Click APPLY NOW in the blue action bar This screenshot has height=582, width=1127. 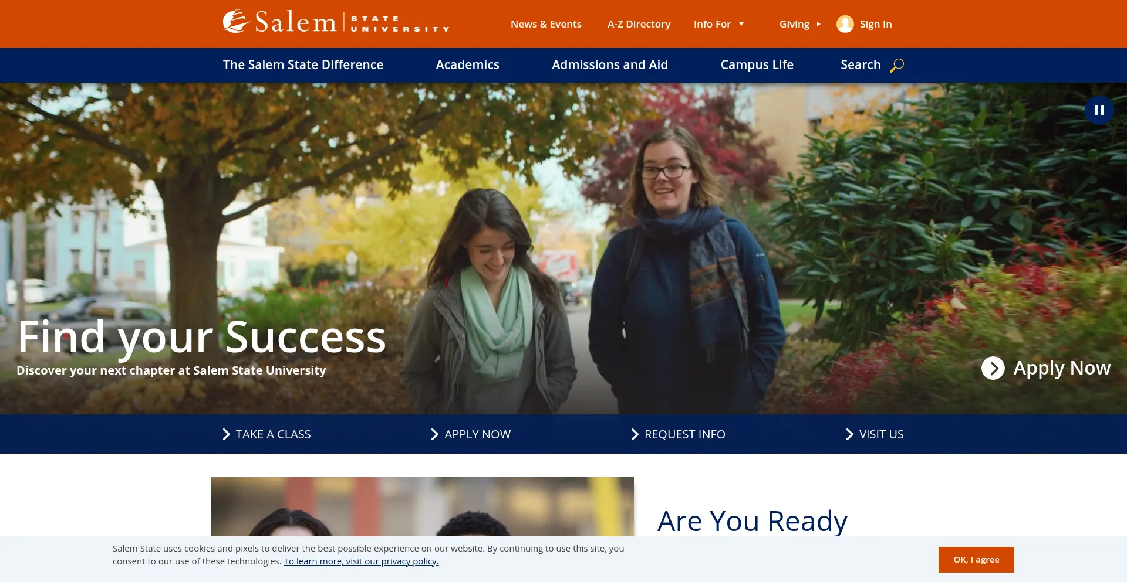coord(477,434)
